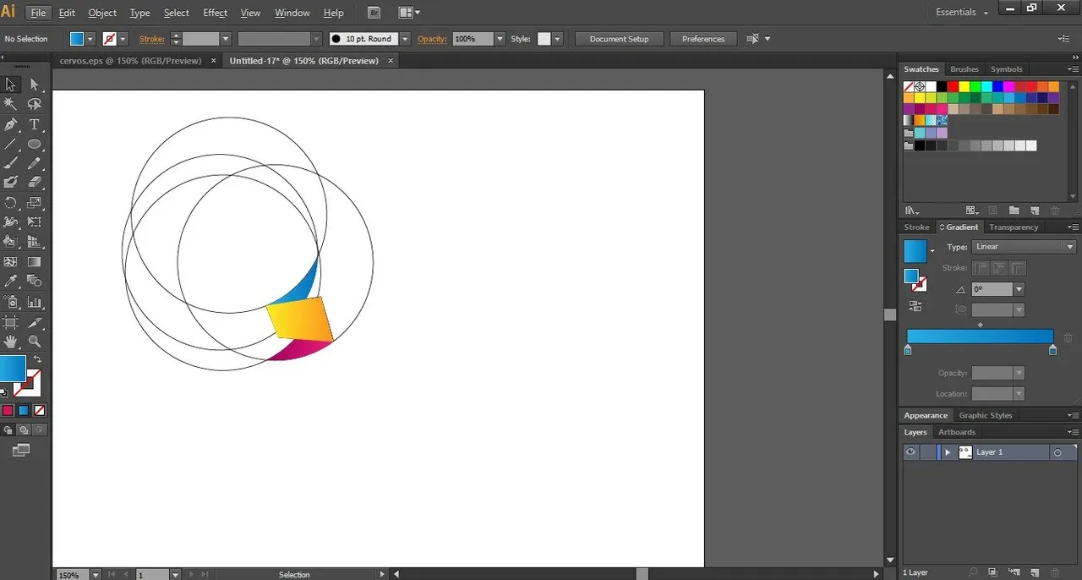Open Essentials workspace switcher
The image size is (1082, 580).
click(x=962, y=13)
